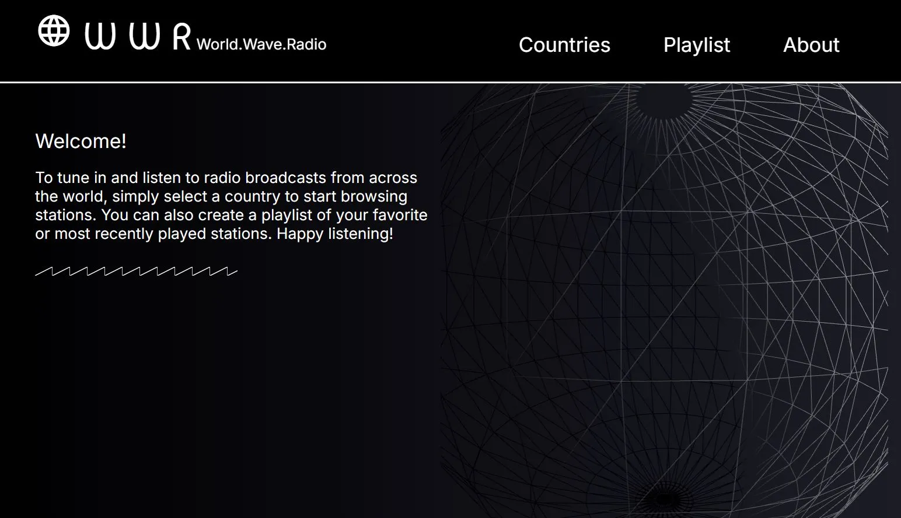901x518 pixels.
Task: Click the introductory paragraph text
Action: (231, 205)
